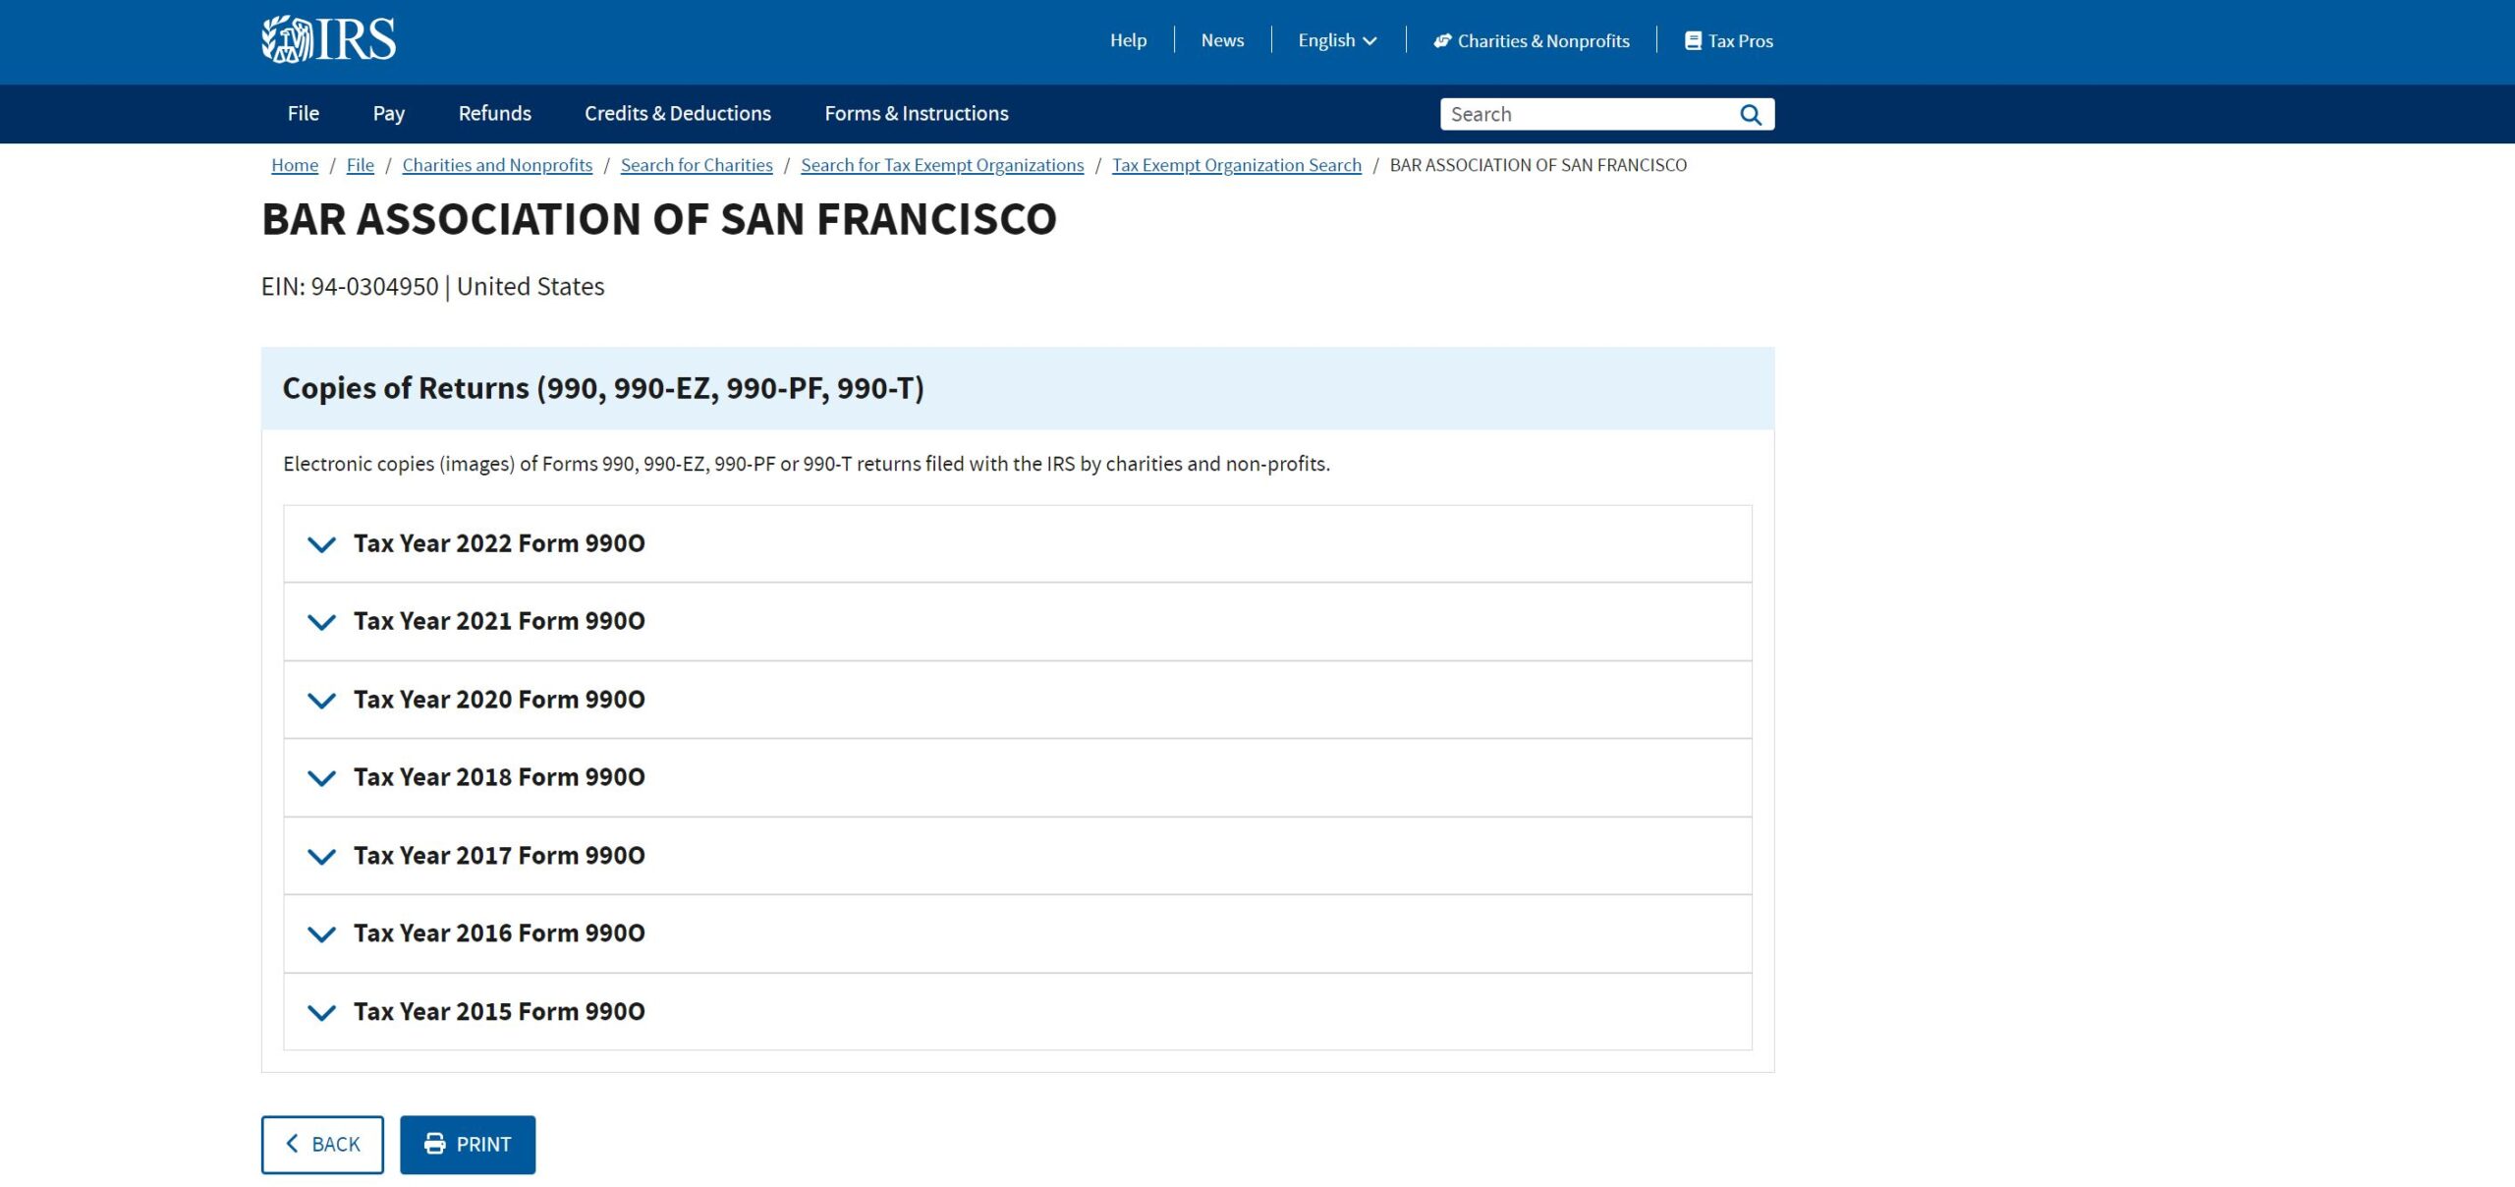Click the search magnifier icon
The height and width of the screenshot is (1187, 2515).
[x=1751, y=114]
